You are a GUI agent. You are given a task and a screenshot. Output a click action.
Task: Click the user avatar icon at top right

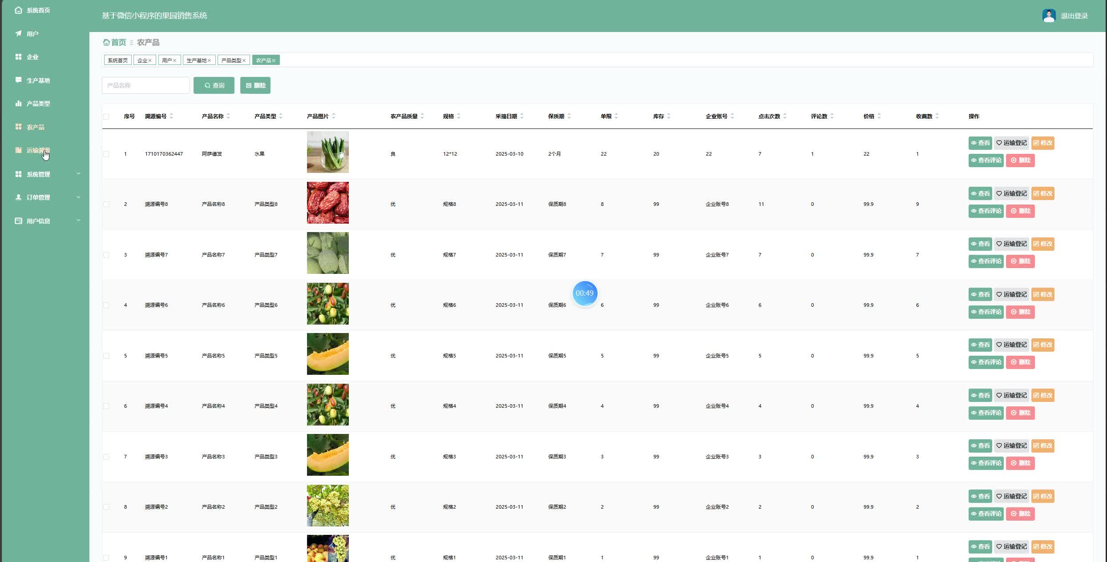pos(1049,16)
